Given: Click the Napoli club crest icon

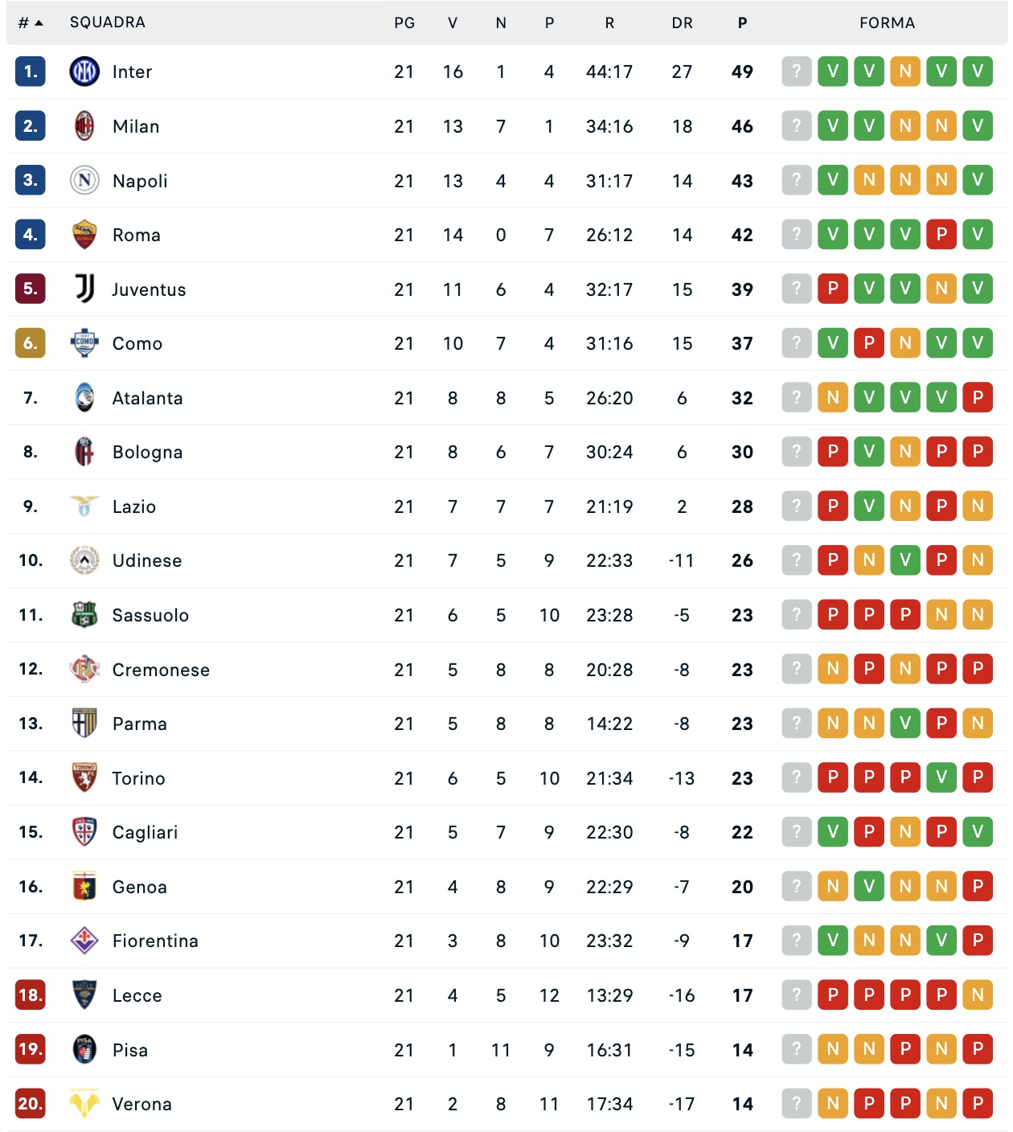Looking at the screenshot, I should [84, 180].
